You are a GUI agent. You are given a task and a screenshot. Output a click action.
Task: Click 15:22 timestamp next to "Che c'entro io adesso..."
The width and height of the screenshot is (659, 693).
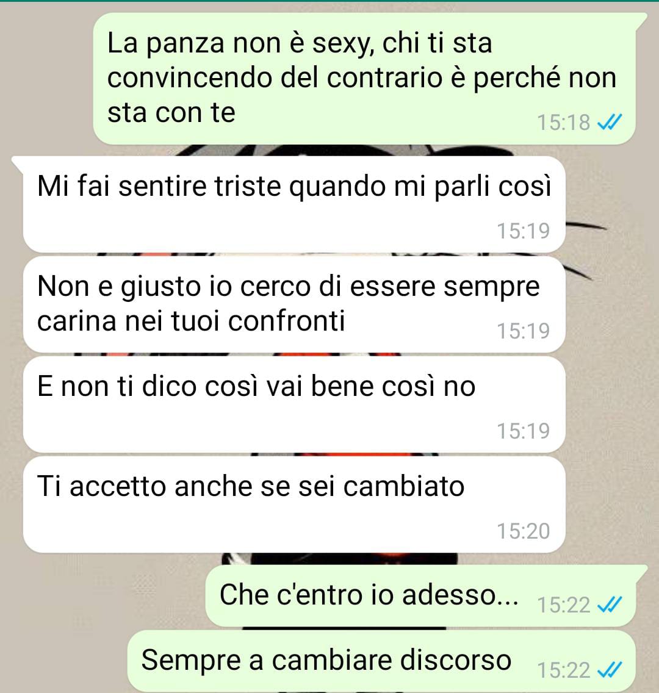(x=564, y=605)
